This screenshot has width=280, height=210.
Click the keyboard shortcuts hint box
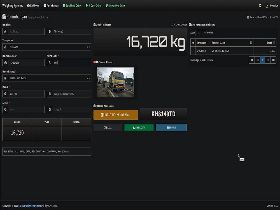click(x=47, y=151)
